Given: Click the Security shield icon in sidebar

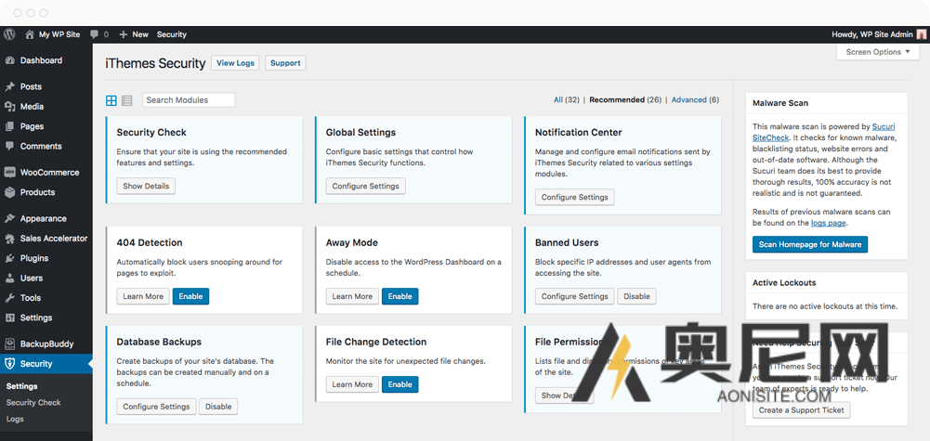Looking at the screenshot, I should 9,364.
